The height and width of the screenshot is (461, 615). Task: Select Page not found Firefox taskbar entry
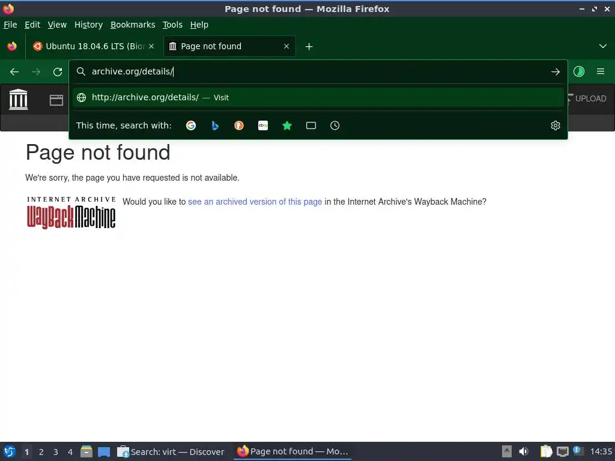click(x=292, y=451)
